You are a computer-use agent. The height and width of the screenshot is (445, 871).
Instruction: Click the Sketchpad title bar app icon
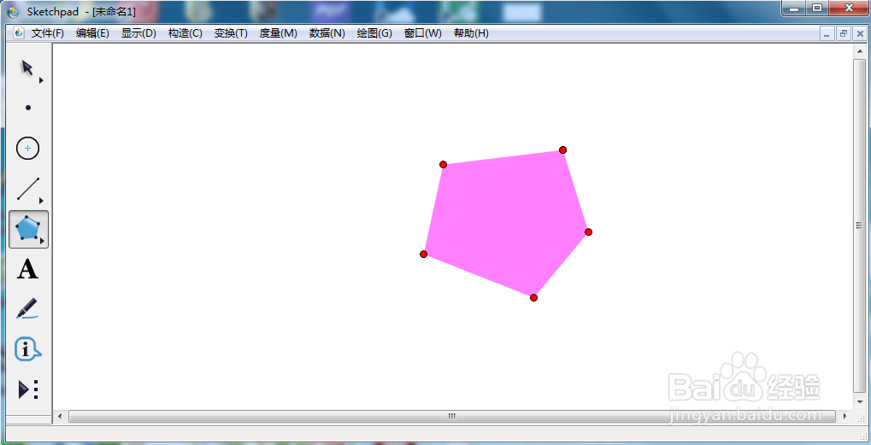tap(13, 12)
